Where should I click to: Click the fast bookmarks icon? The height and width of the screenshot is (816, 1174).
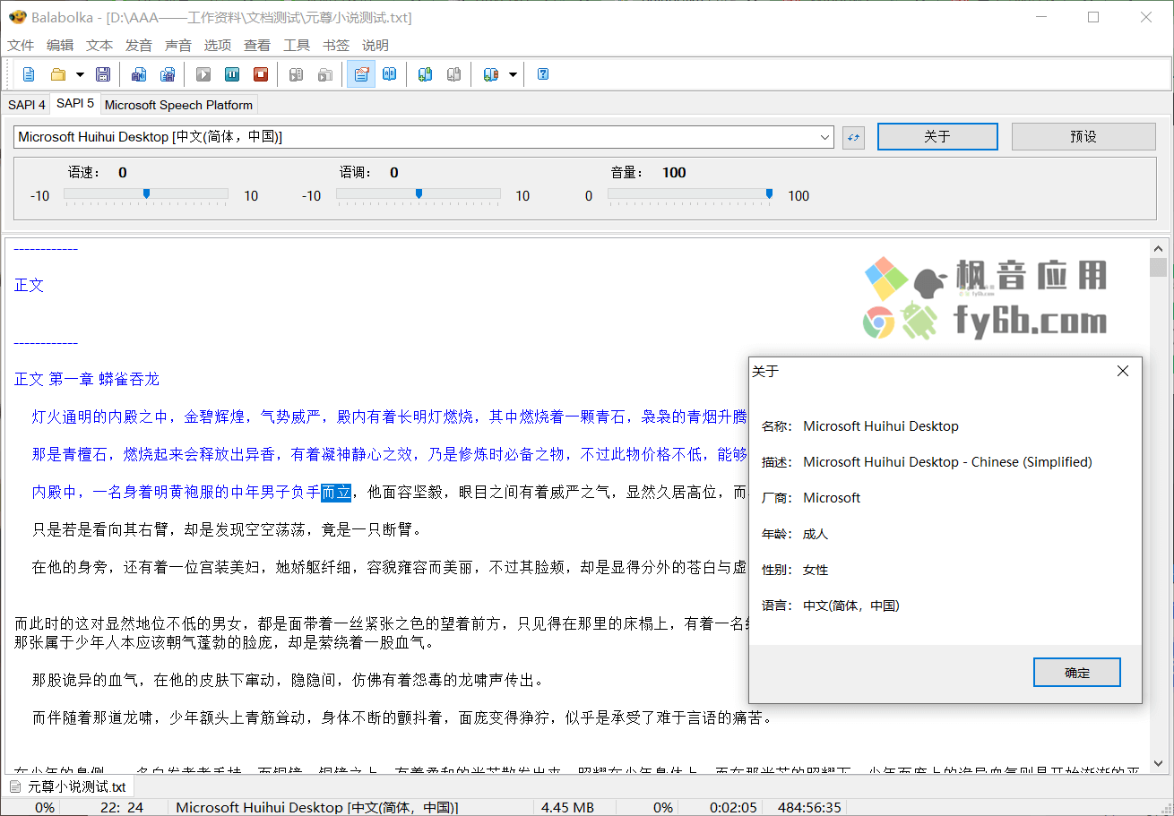click(x=490, y=74)
